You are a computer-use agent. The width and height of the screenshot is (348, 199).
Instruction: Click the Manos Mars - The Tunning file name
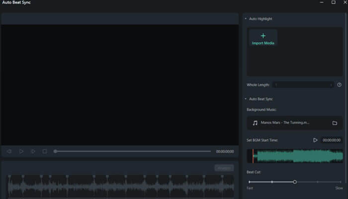[285, 122]
